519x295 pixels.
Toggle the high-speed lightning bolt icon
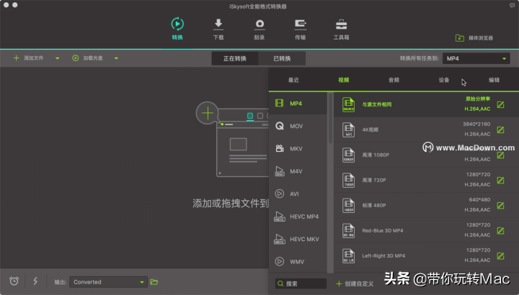35,281
